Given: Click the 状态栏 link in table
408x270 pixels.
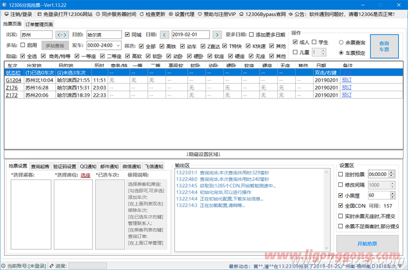Looking at the screenshot, I should point(13,73).
